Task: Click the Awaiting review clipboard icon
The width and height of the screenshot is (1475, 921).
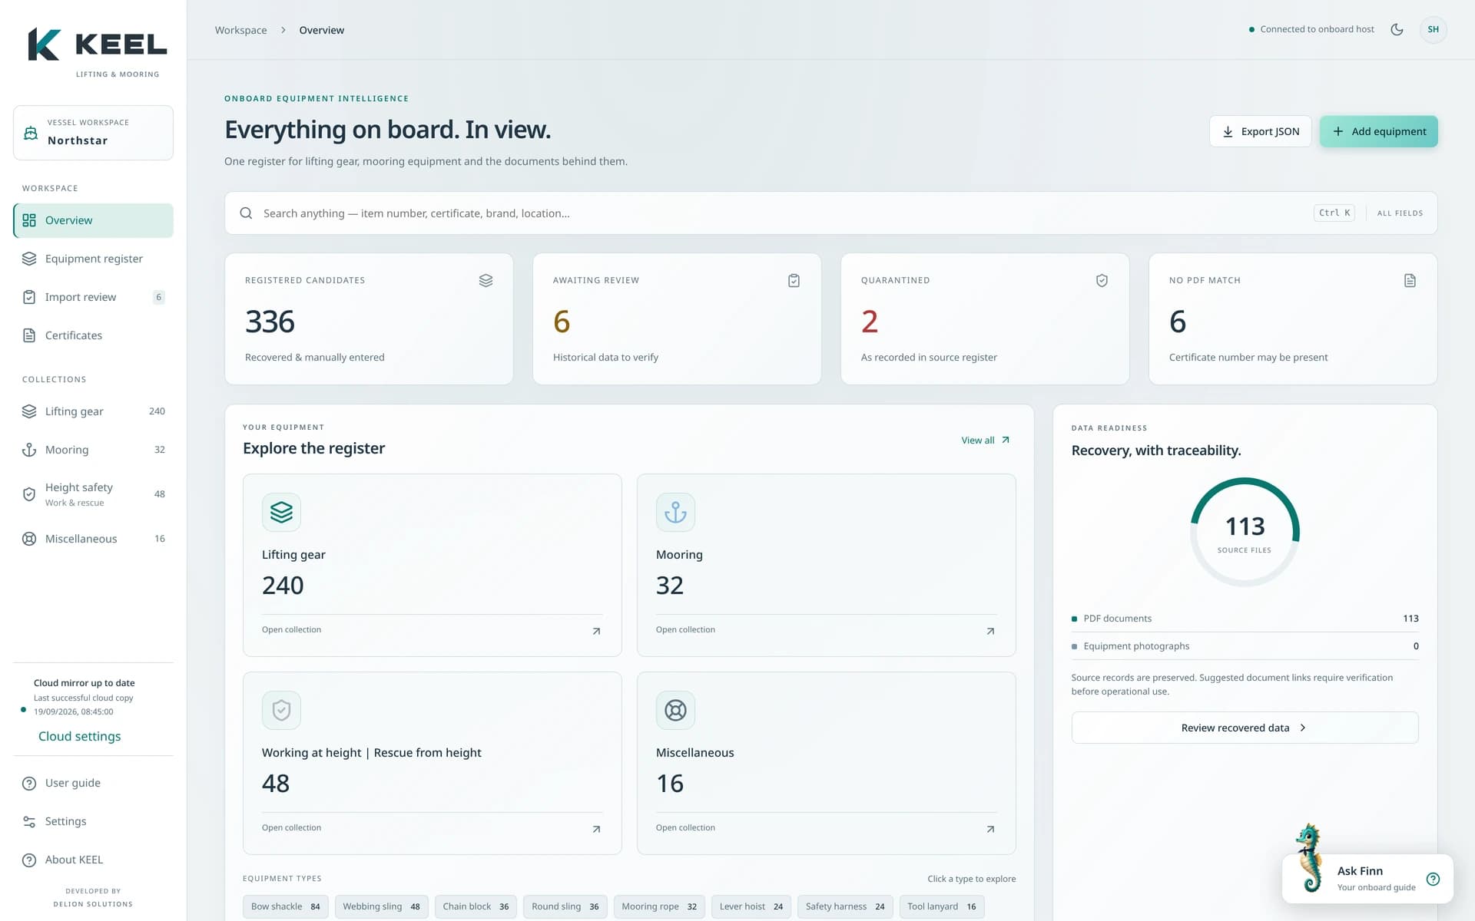Action: coord(794,281)
